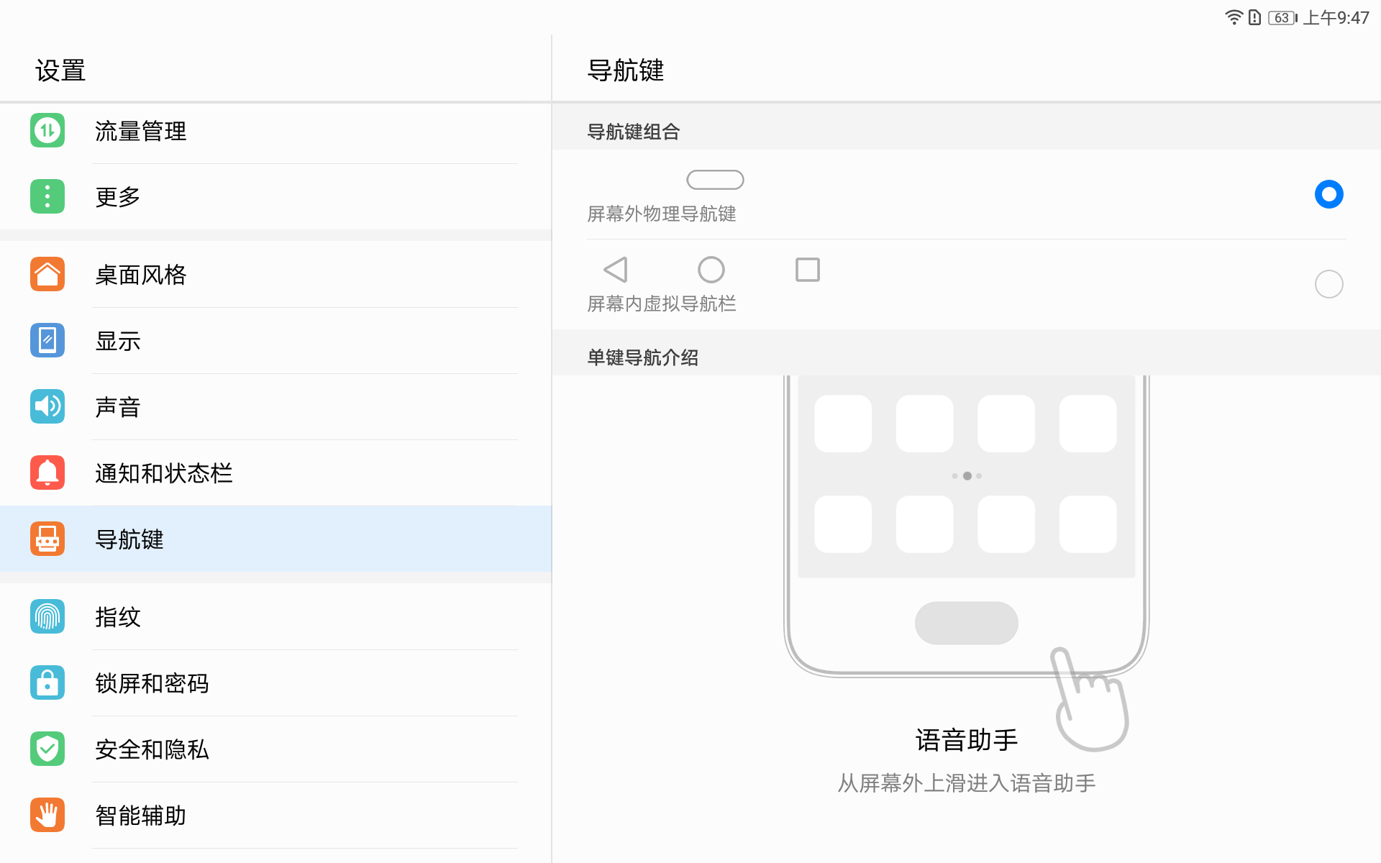Screen dimensions: 1381x863
Task: Click the 锁屏和密码 lock icon
Action: coord(47,682)
